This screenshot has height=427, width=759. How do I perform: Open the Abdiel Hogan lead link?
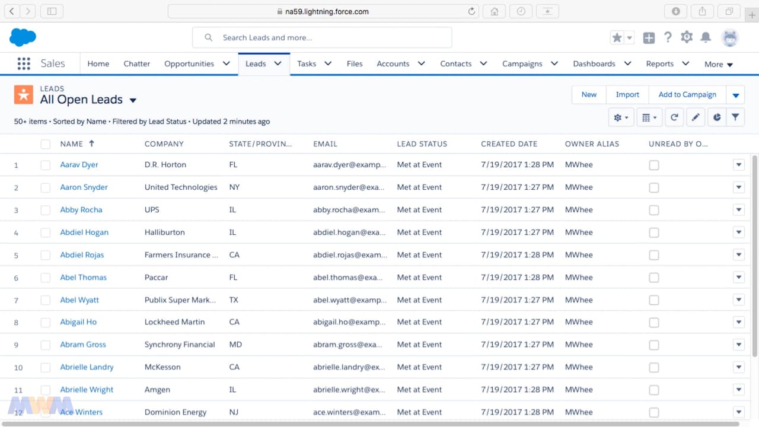[x=84, y=232]
